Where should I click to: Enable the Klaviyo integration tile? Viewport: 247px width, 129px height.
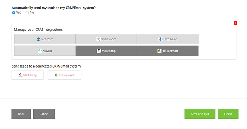point(45,51)
